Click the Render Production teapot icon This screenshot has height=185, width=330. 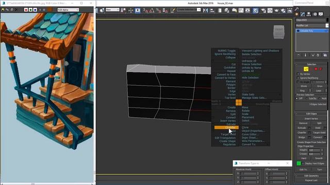(x=276, y=10)
